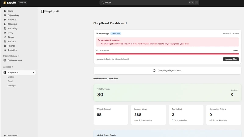
Task: Click the 'Checking widget status...' text
Action: (170, 70)
